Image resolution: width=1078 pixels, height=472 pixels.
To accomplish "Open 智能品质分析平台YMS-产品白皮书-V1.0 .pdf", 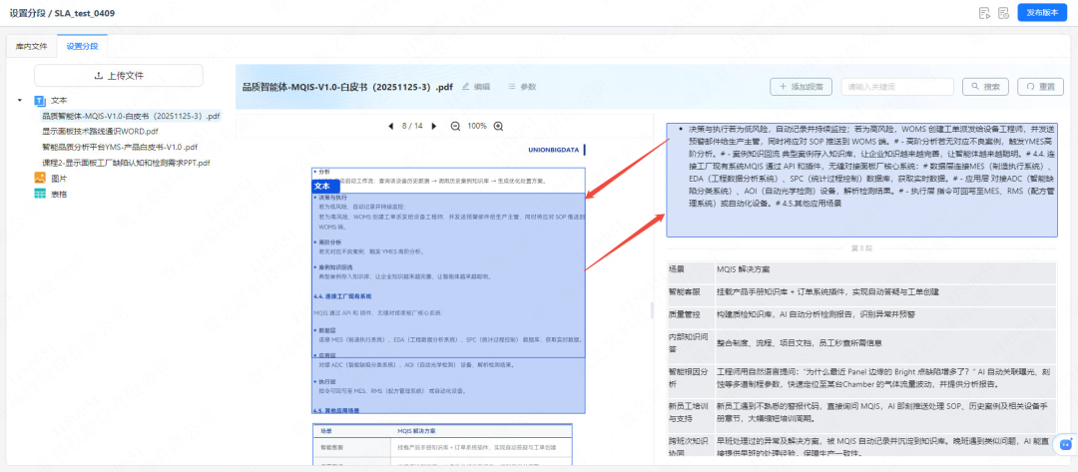I will click(x=120, y=147).
